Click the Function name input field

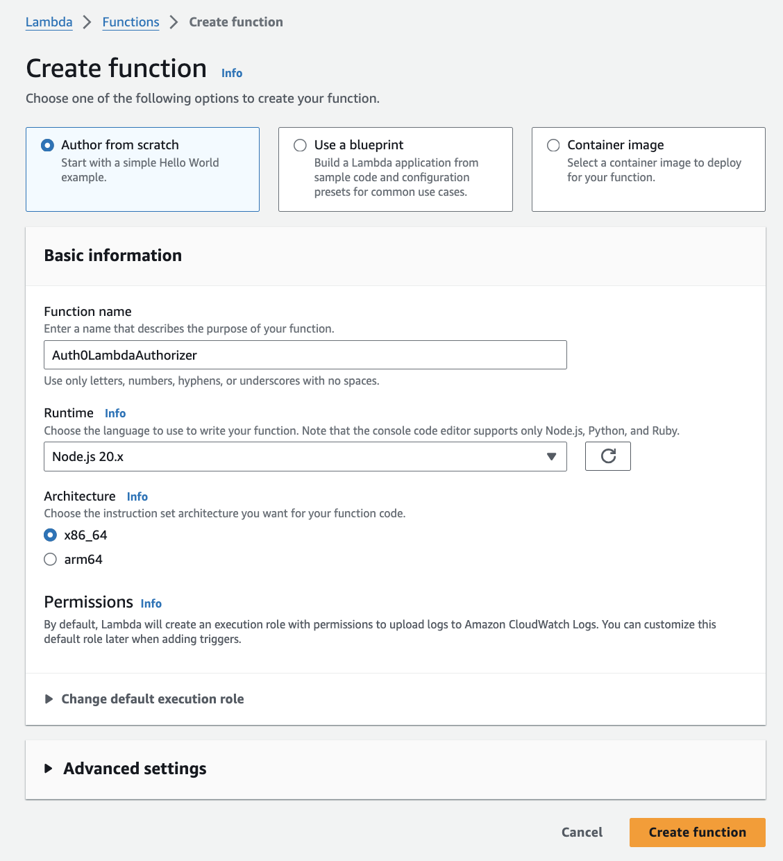point(305,355)
